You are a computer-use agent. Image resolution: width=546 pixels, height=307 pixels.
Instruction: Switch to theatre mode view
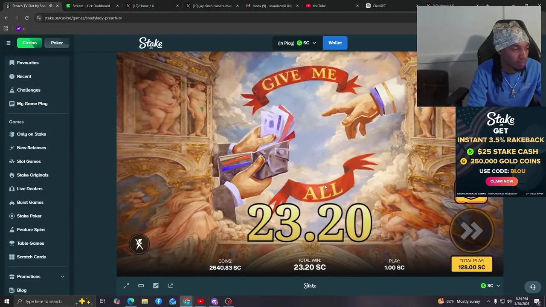point(141,286)
